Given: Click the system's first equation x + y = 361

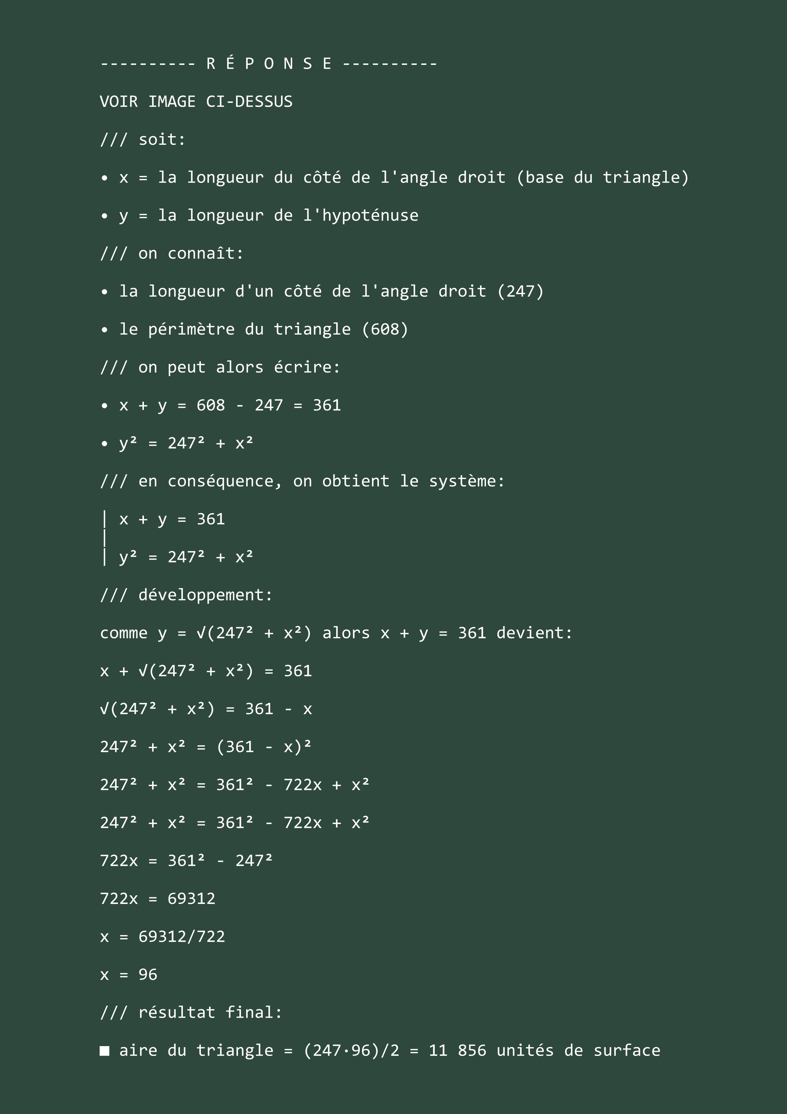Looking at the screenshot, I should [x=172, y=519].
